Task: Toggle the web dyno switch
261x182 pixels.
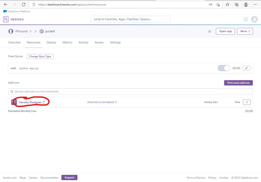Action: pyautogui.click(x=224, y=68)
